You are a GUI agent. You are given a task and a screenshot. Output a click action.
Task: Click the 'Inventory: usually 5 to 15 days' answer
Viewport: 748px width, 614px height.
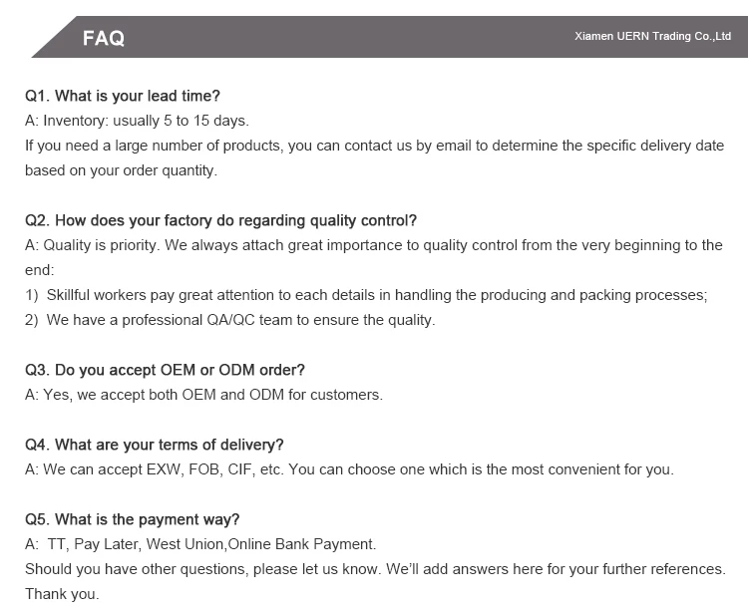(x=137, y=121)
